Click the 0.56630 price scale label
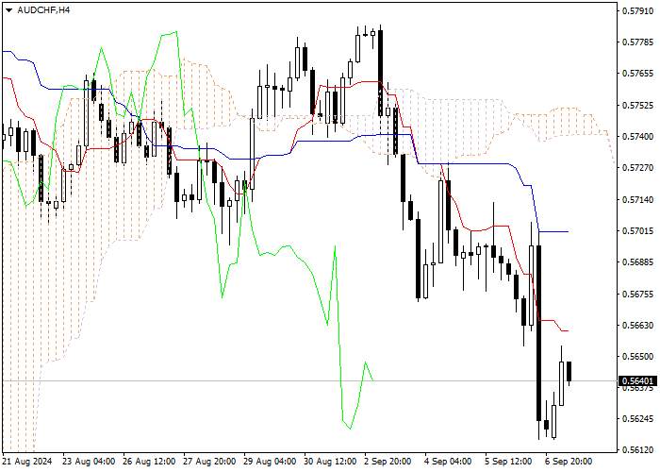This screenshot has width=660, height=472. tap(637, 326)
